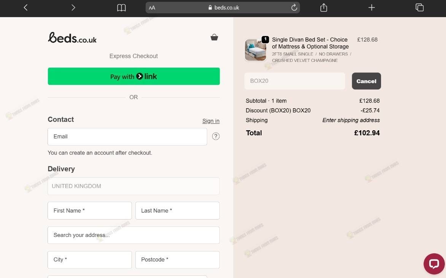446x278 pixels.
Task: Click the beds.co.uk logo
Action: [72, 38]
